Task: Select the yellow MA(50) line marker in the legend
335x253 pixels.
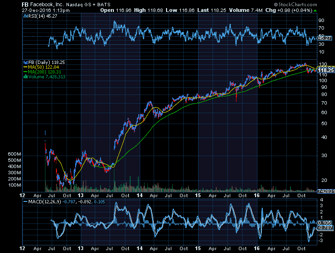Action: click(25, 67)
